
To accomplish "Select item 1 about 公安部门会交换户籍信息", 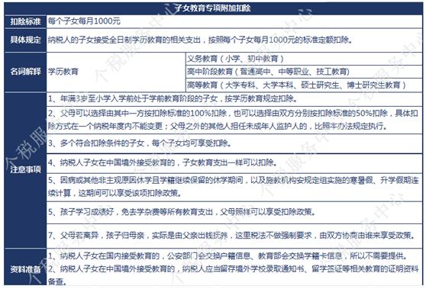I will click(x=228, y=255).
